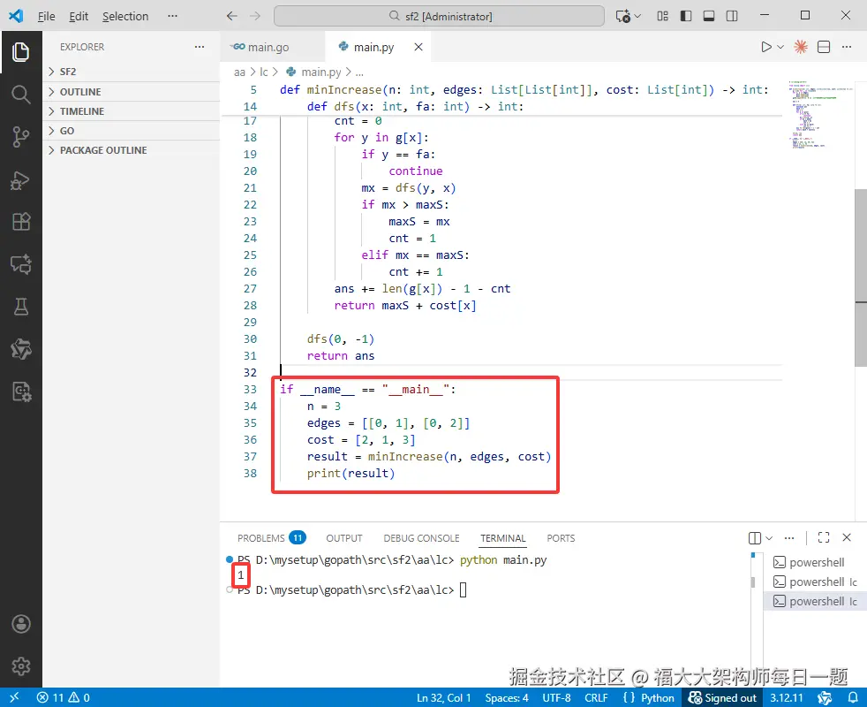Open the Manage gear in activity bar
Viewport: 867px width, 707px height.
pyautogui.click(x=21, y=666)
